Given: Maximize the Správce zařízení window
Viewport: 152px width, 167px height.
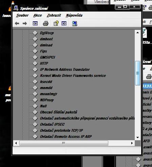Looking at the screenshot, I should tap(125, 7).
